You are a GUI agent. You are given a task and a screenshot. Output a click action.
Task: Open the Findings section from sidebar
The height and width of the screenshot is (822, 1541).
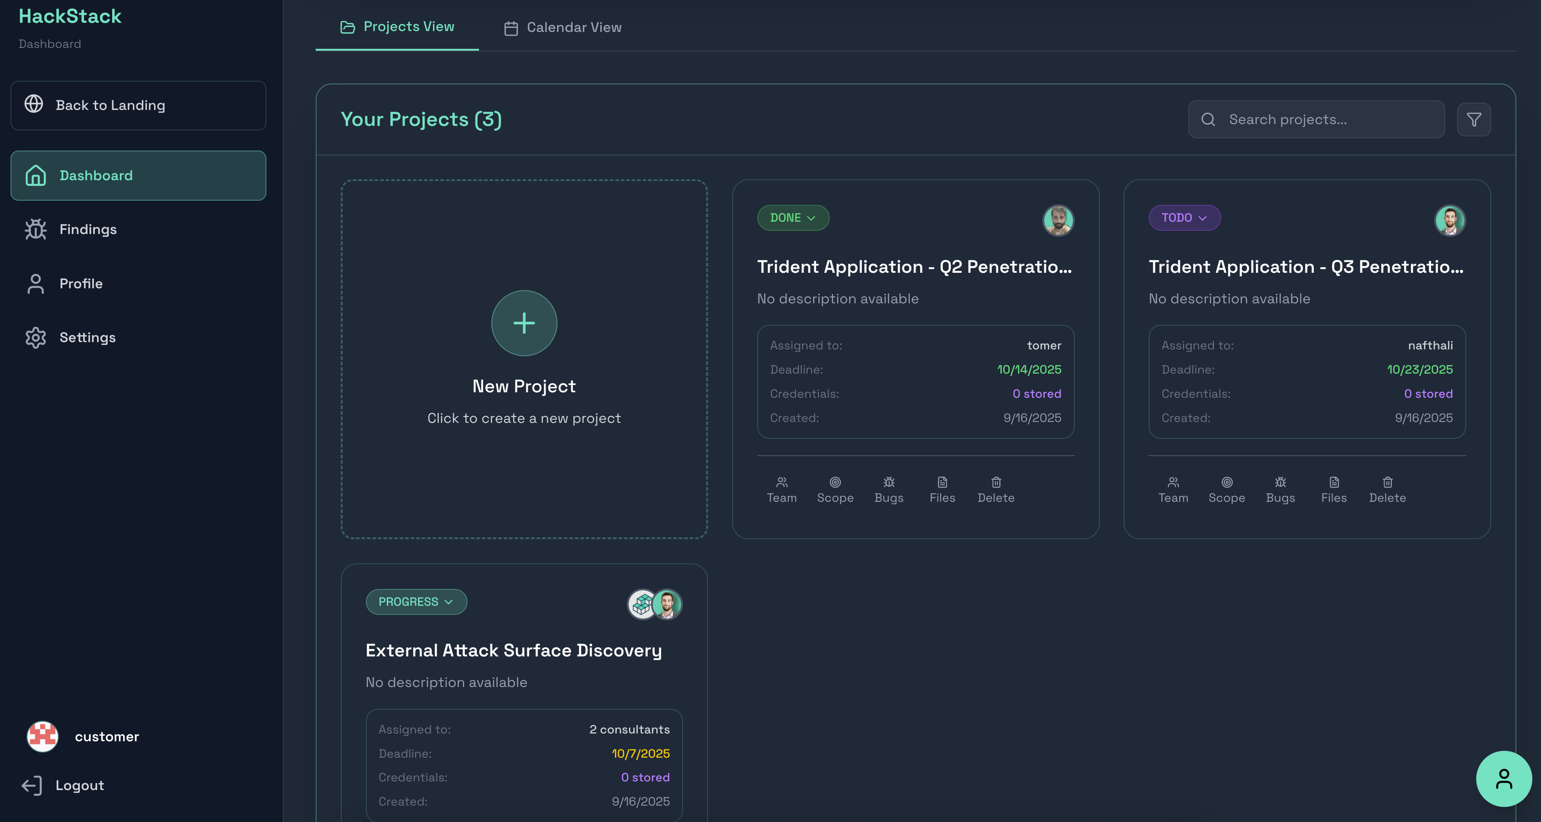coord(87,229)
